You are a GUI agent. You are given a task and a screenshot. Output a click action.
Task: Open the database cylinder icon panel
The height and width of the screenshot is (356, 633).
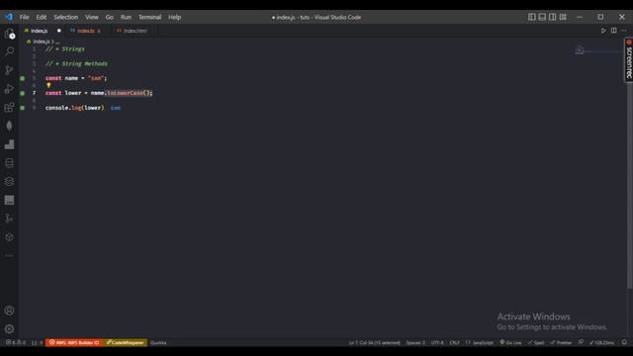click(x=9, y=163)
